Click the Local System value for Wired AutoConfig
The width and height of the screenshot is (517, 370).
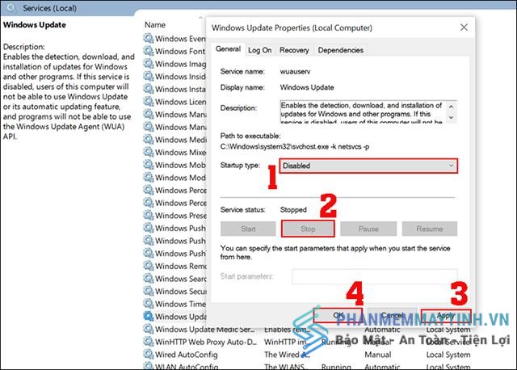pos(448,355)
